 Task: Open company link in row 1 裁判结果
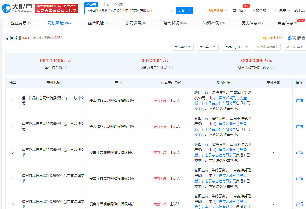pos(220,101)
